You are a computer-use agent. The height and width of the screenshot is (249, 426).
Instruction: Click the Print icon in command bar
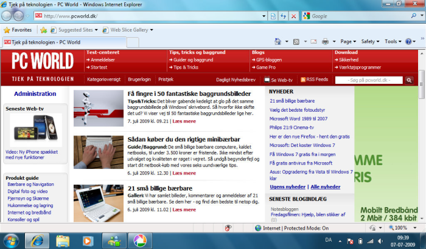325,41
